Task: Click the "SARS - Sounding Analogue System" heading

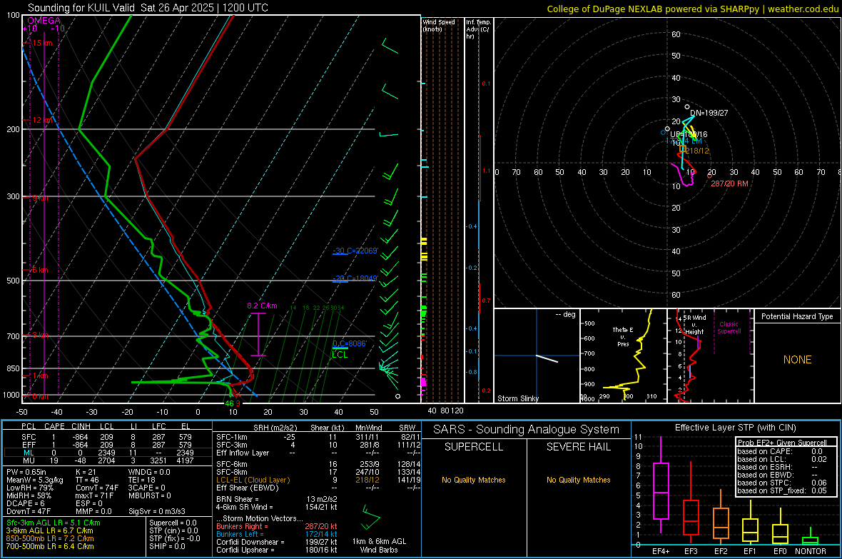Action: tap(527, 429)
